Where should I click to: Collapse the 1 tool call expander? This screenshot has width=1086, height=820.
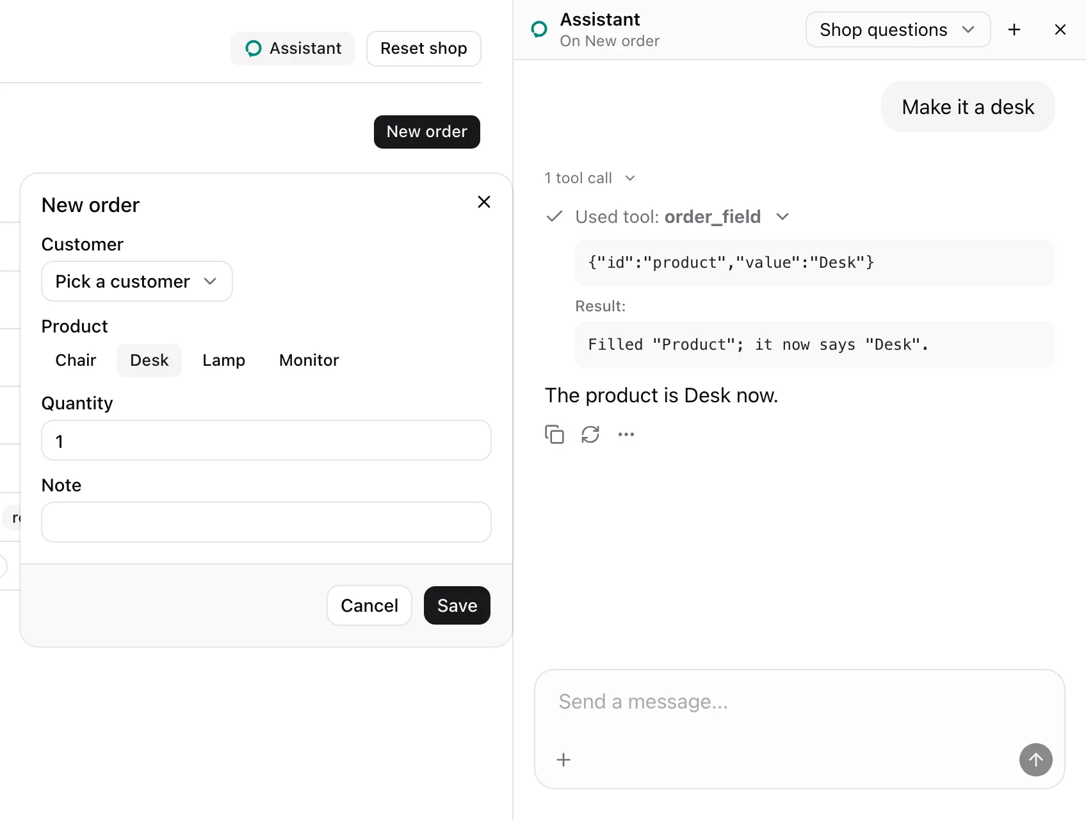point(590,178)
